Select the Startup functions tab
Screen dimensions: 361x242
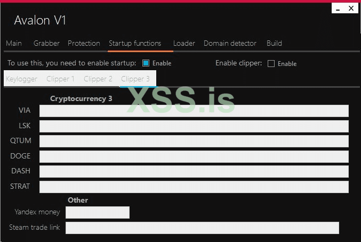point(135,43)
